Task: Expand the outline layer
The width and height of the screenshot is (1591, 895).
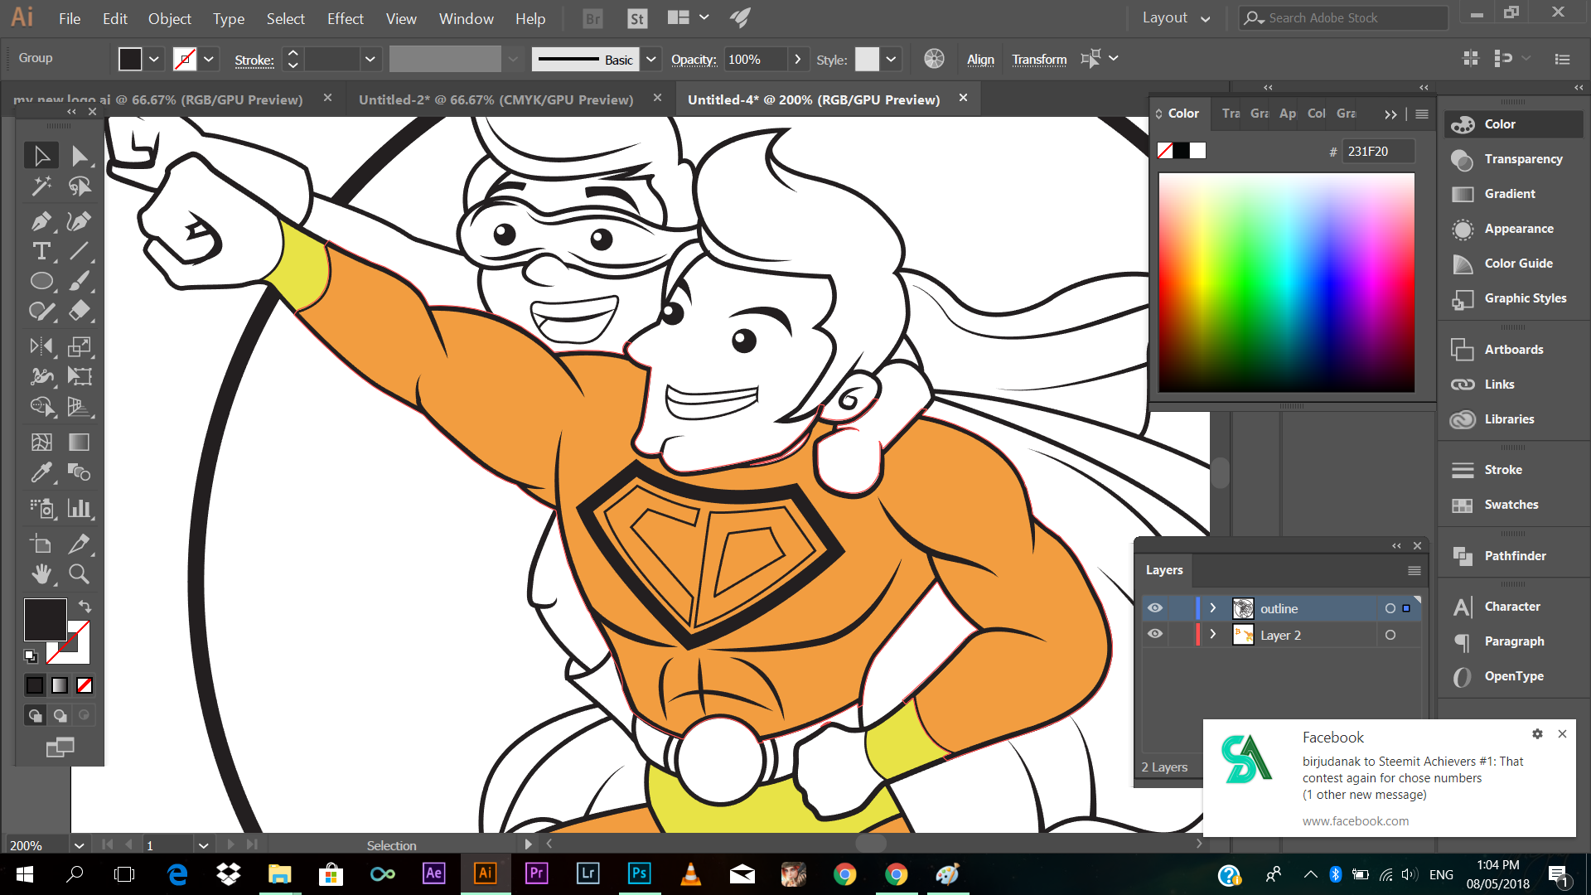Action: (1213, 608)
